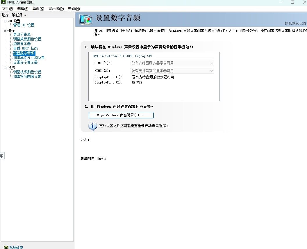Viewport: 307px width, 249px height.
Task: Open the 桌面(K) menu
Action: point(38,9)
